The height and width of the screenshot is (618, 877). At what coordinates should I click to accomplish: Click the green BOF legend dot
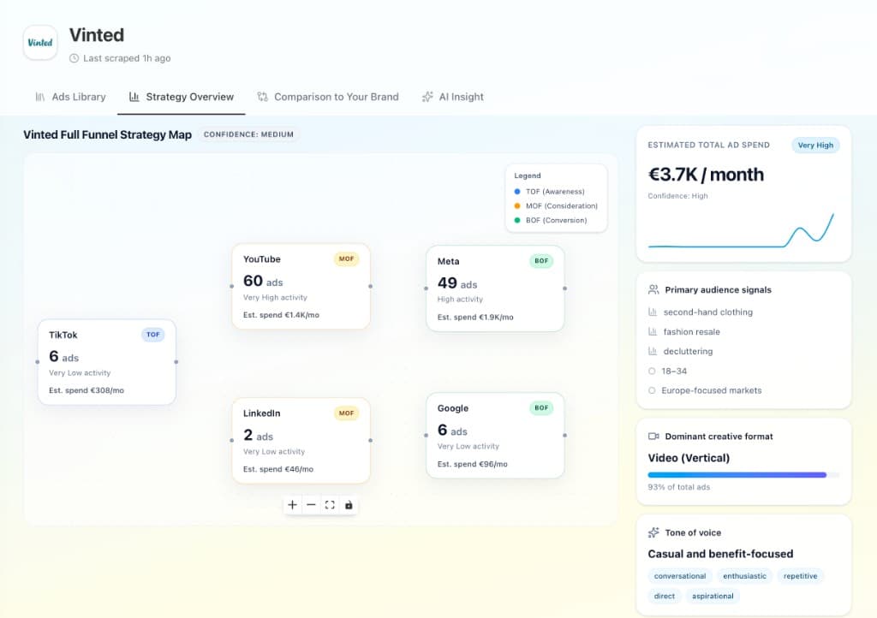(x=516, y=220)
